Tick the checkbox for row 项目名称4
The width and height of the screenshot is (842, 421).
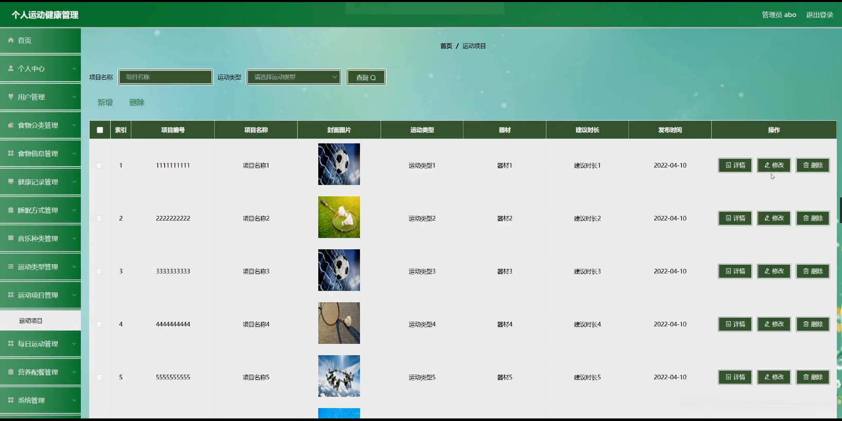(x=99, y=324)
